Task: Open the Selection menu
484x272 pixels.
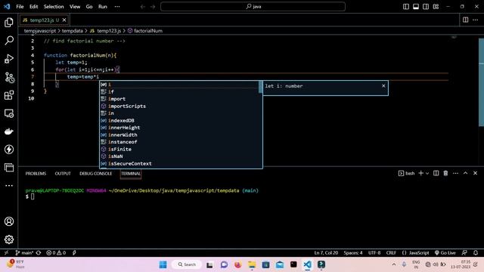Action: coord(54,7)
